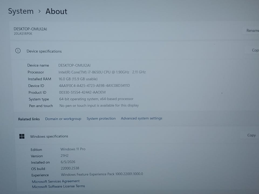Click the Windows logo icon beside Windows specifications
The image size is (259, 194).
point(22,136)
